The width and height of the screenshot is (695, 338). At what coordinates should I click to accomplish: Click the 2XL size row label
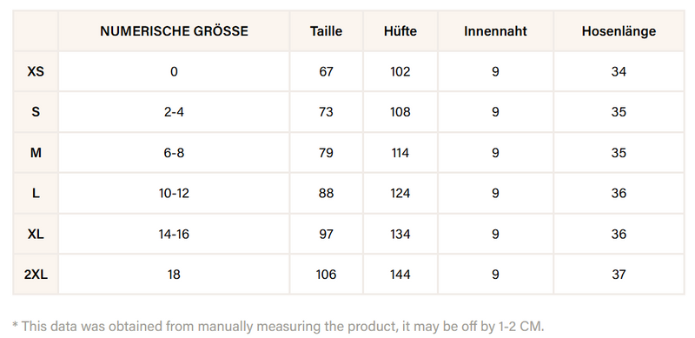36,274
